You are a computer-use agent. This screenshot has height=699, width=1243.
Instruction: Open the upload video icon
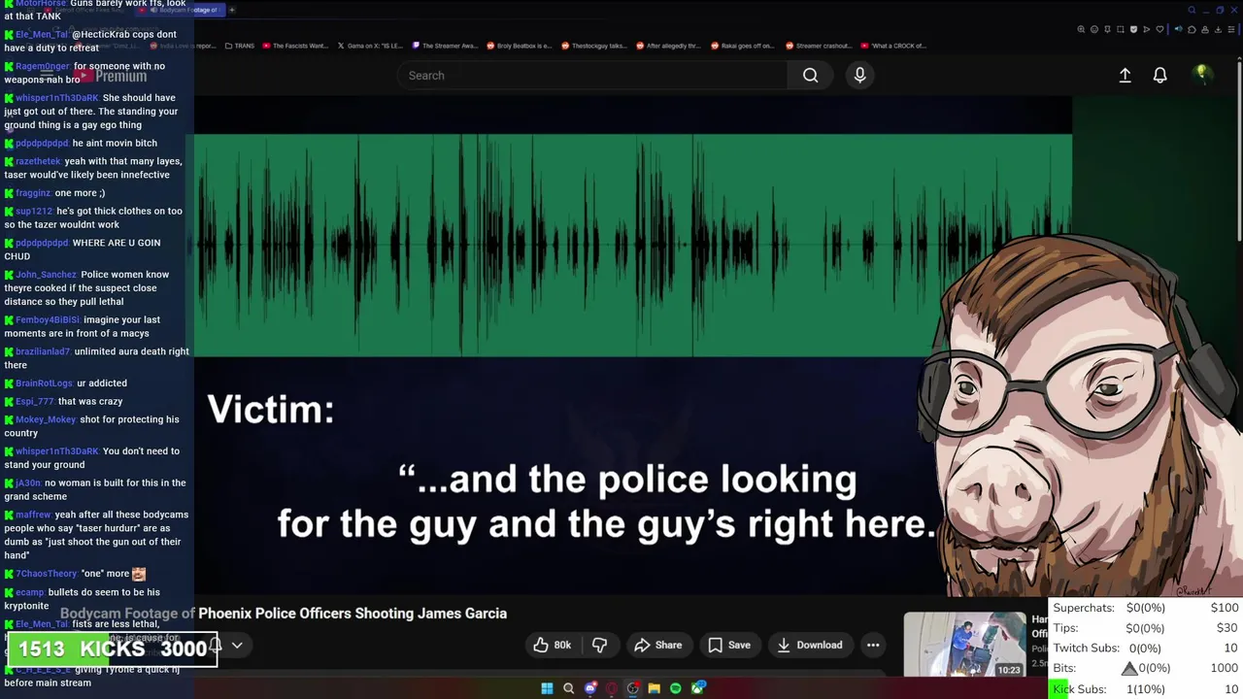(x=1125, y=75)
